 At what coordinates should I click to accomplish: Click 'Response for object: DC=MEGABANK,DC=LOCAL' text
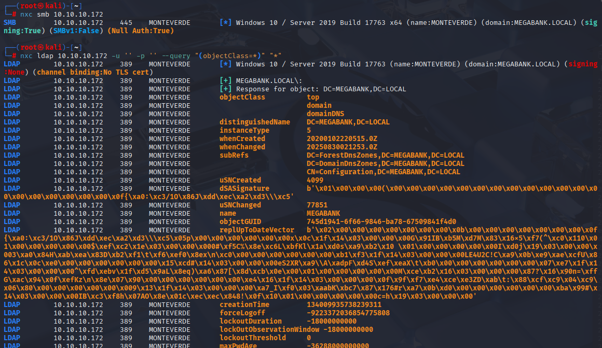321,89
